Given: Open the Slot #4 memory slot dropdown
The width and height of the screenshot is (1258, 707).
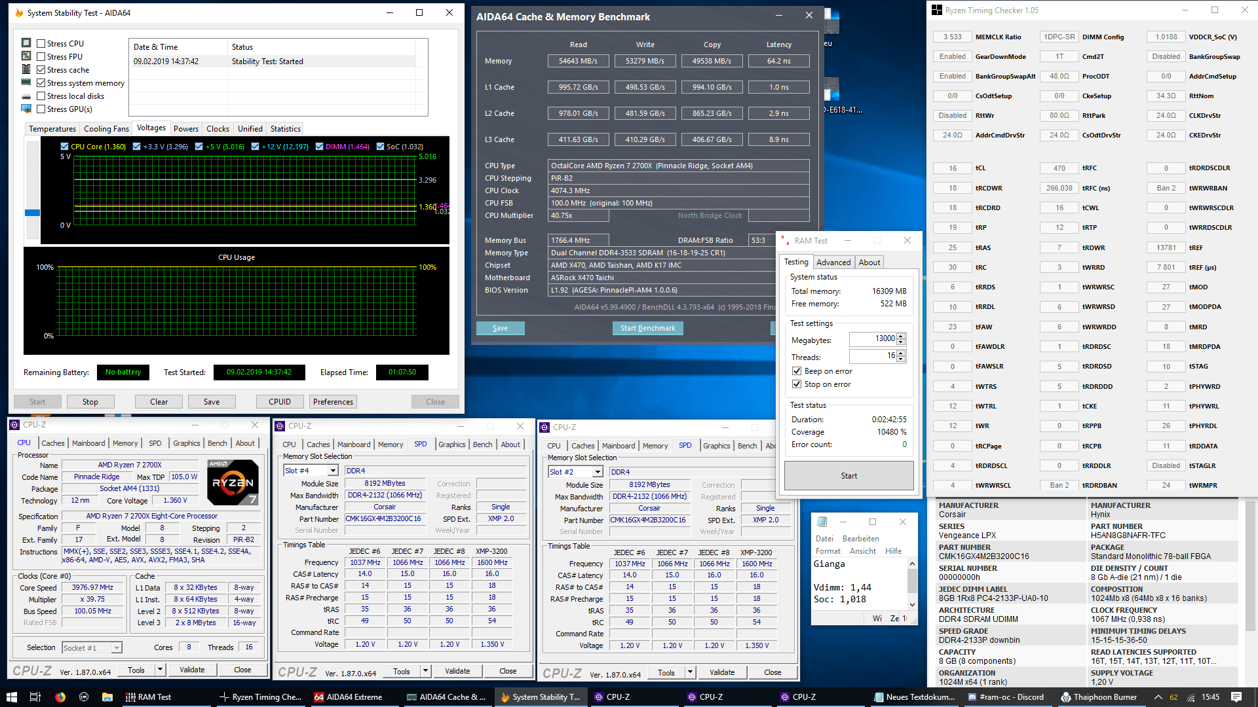Looking at the screenshot, I should 333,471.
